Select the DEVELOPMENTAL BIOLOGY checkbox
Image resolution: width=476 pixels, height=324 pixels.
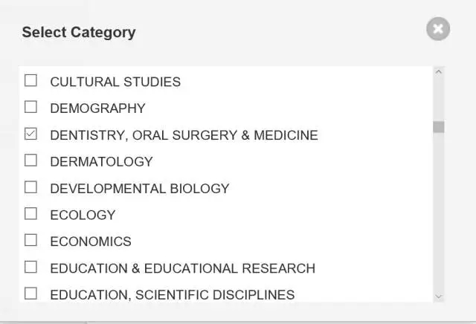click(30, 187)
